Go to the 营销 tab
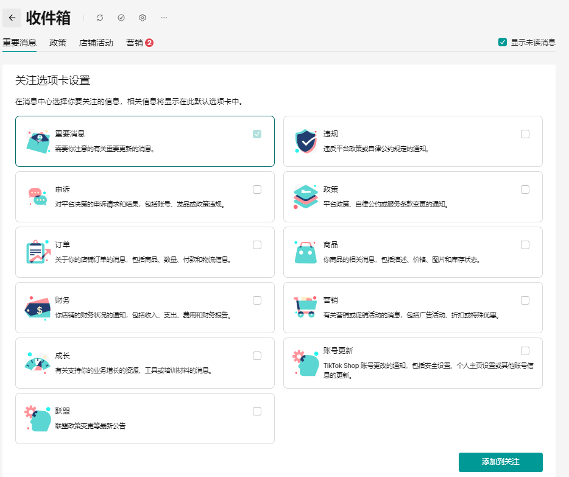This screenshot has width=569, height=477. click(135, 43)
